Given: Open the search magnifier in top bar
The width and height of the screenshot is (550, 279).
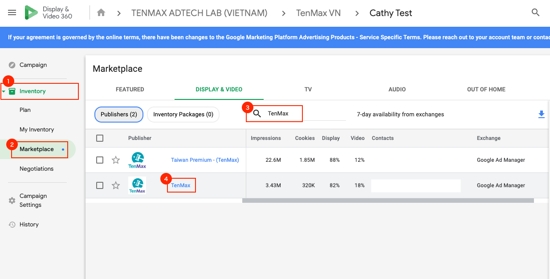Looking at the screenshot, I should tap(536, 12).
